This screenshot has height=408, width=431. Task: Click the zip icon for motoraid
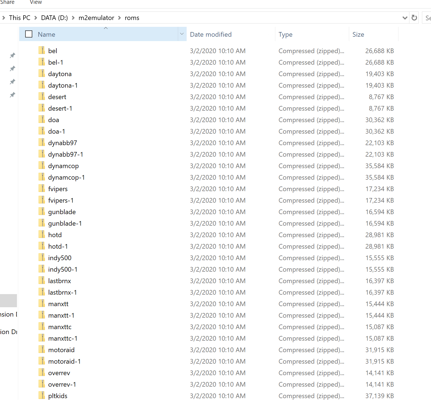[x=42, y=349]
